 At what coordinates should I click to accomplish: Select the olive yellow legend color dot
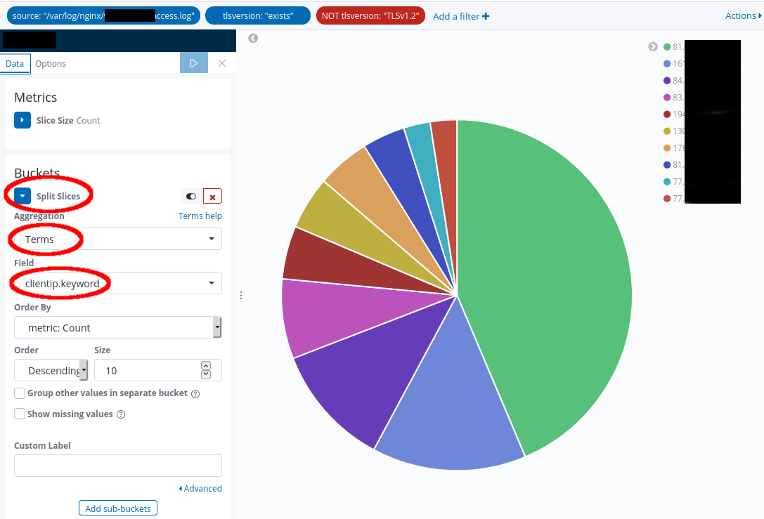[x=667, y=131]
